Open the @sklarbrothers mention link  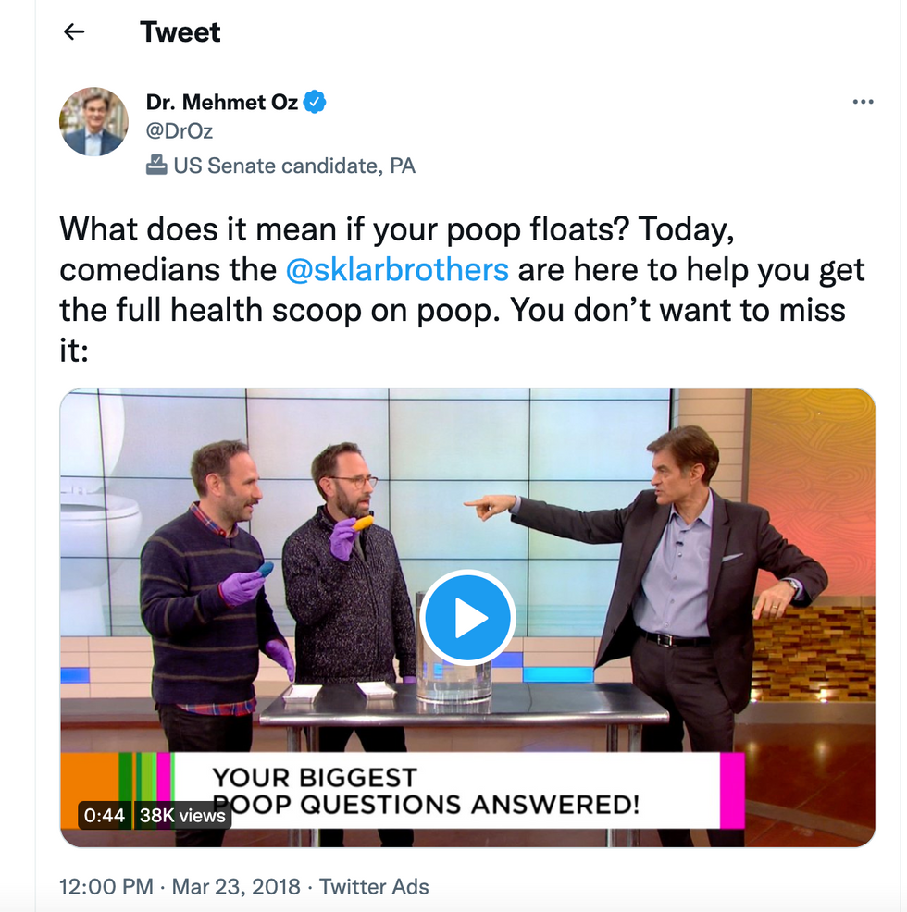pyautogui.click(x=397, y=270)
